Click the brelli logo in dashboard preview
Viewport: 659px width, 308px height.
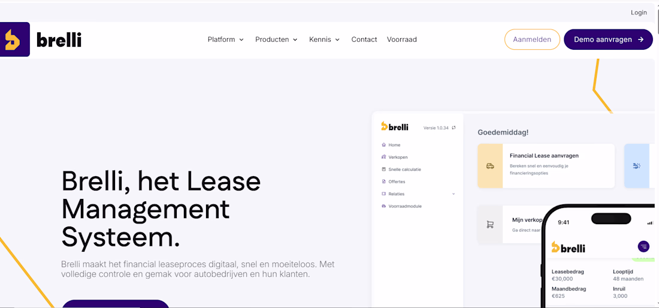point(395,126)
